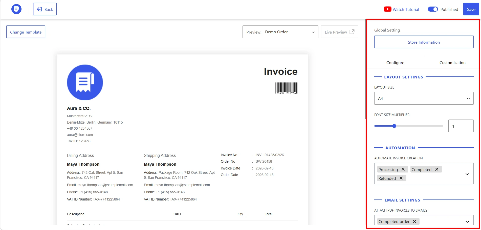Expand the Preview Demo Order dropdown
The image size is (481, 230).
coord(280,32)
